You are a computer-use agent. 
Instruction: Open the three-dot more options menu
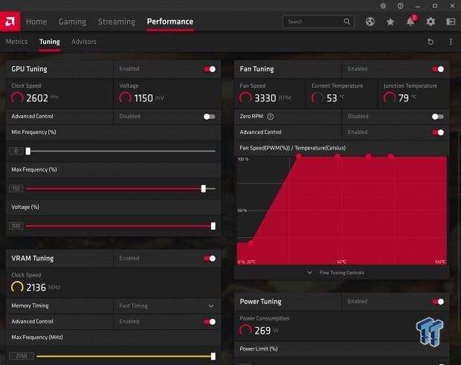(x=451, y=42)
